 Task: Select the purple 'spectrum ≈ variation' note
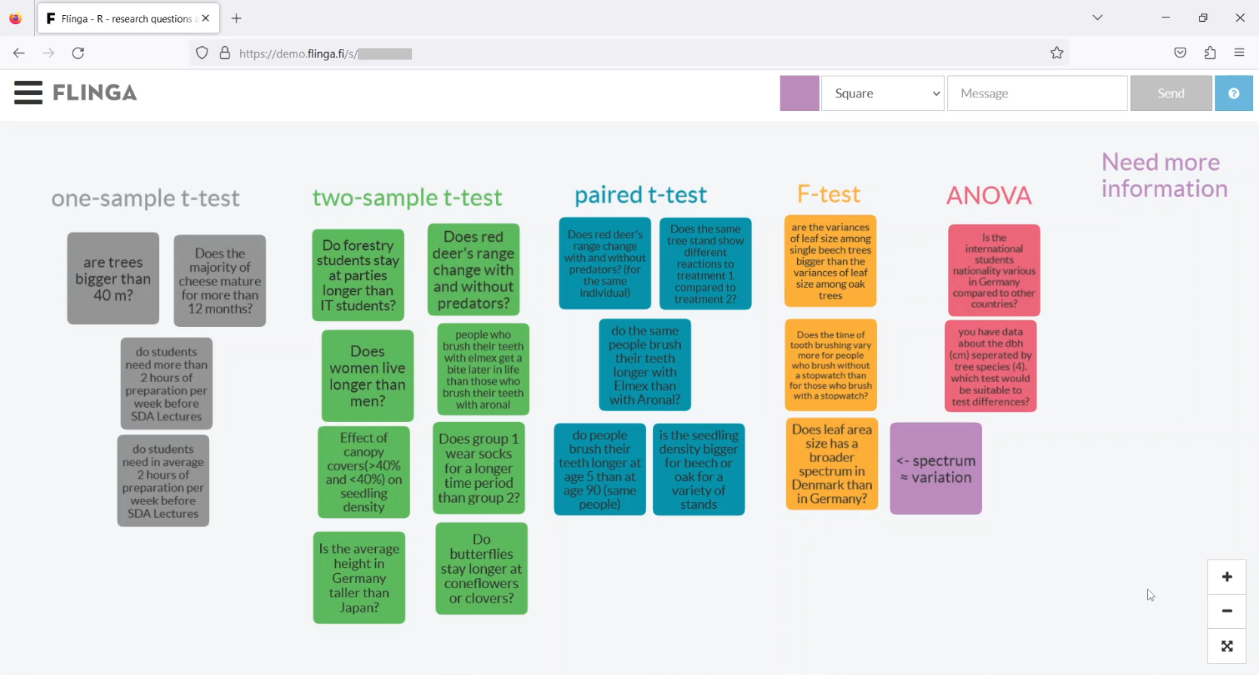(x=935, y=469)
